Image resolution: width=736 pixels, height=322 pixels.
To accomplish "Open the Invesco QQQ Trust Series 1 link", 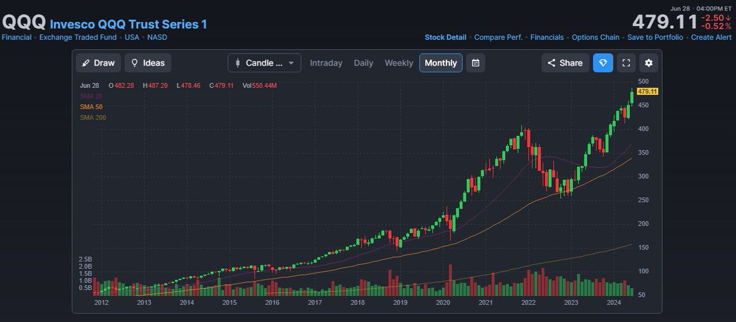I will pyautogui.click(x=128, y=24).
